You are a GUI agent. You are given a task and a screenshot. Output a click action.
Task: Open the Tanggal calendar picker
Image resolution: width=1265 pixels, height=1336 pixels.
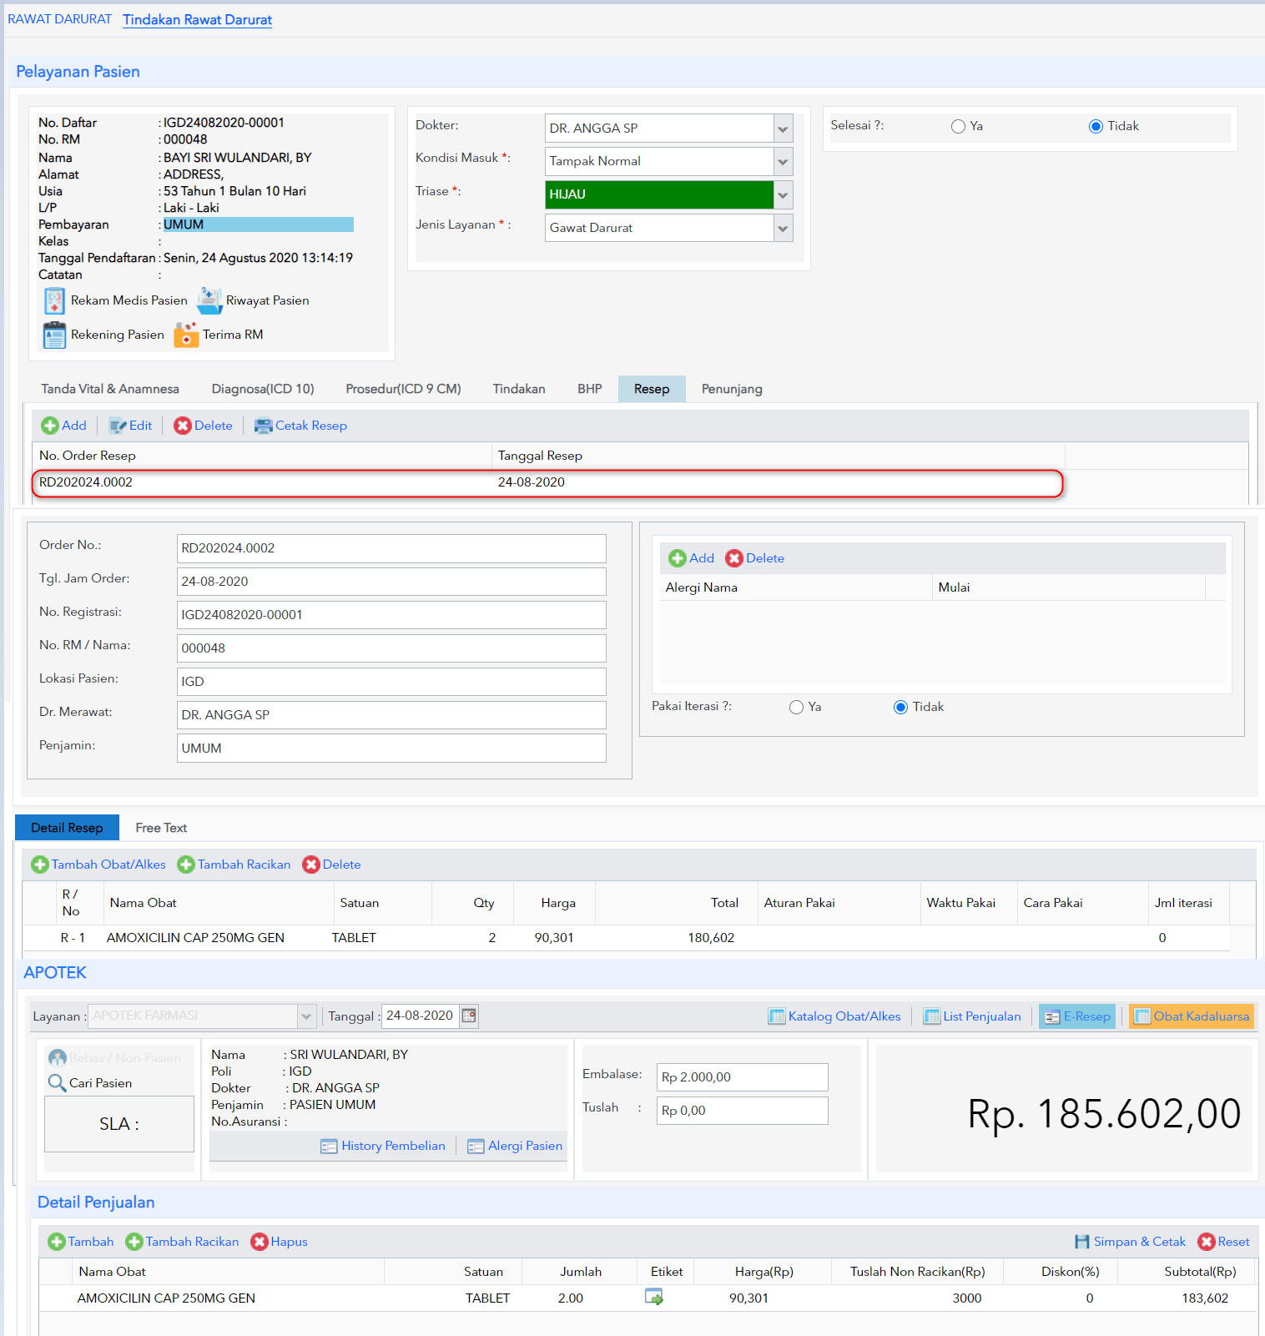tap(469, 1016)
